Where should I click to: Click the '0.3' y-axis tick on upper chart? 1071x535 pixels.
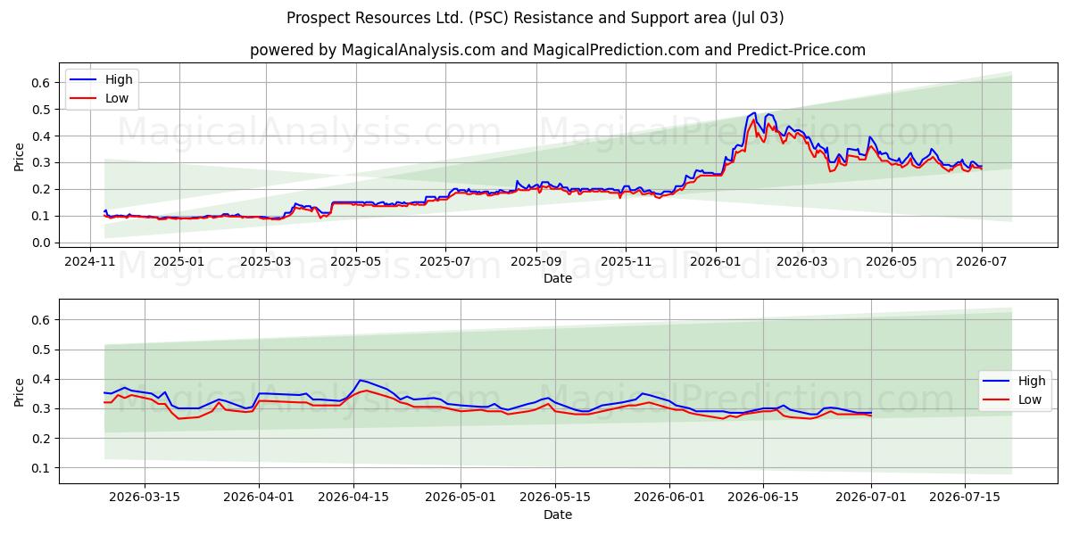click(42, 162)
